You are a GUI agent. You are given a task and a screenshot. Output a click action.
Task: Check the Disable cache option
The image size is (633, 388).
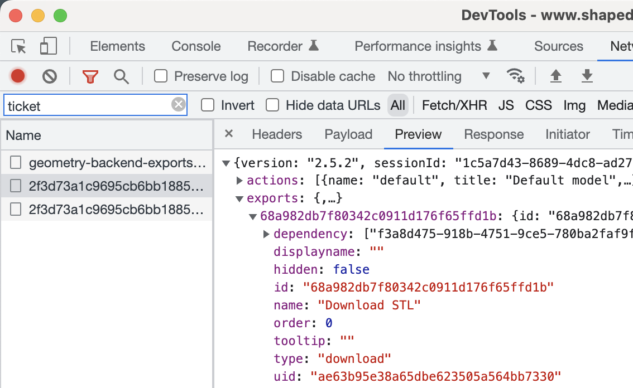(x=277, y=76)
